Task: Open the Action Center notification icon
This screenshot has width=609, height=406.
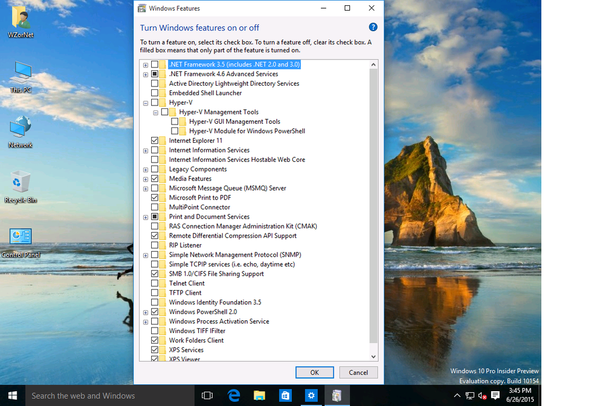Action: coord(495,395)
